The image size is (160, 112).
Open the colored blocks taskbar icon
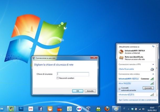pos(60,109)
